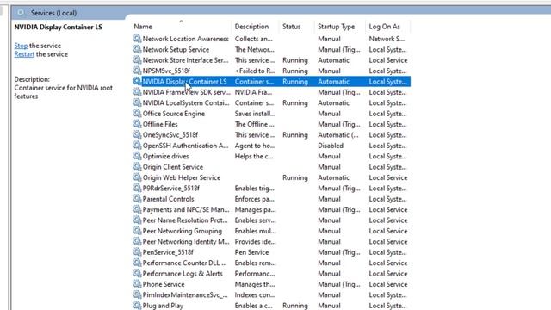Select the Network Location Awareness service name
The image size is (551, 310).
[x=186, y=39]
